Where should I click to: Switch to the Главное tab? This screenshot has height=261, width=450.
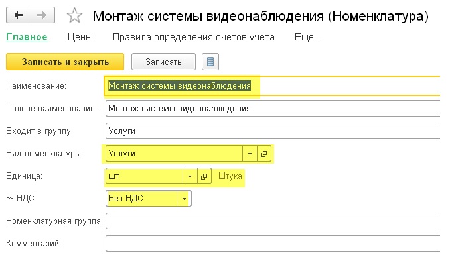pos(27,37)
